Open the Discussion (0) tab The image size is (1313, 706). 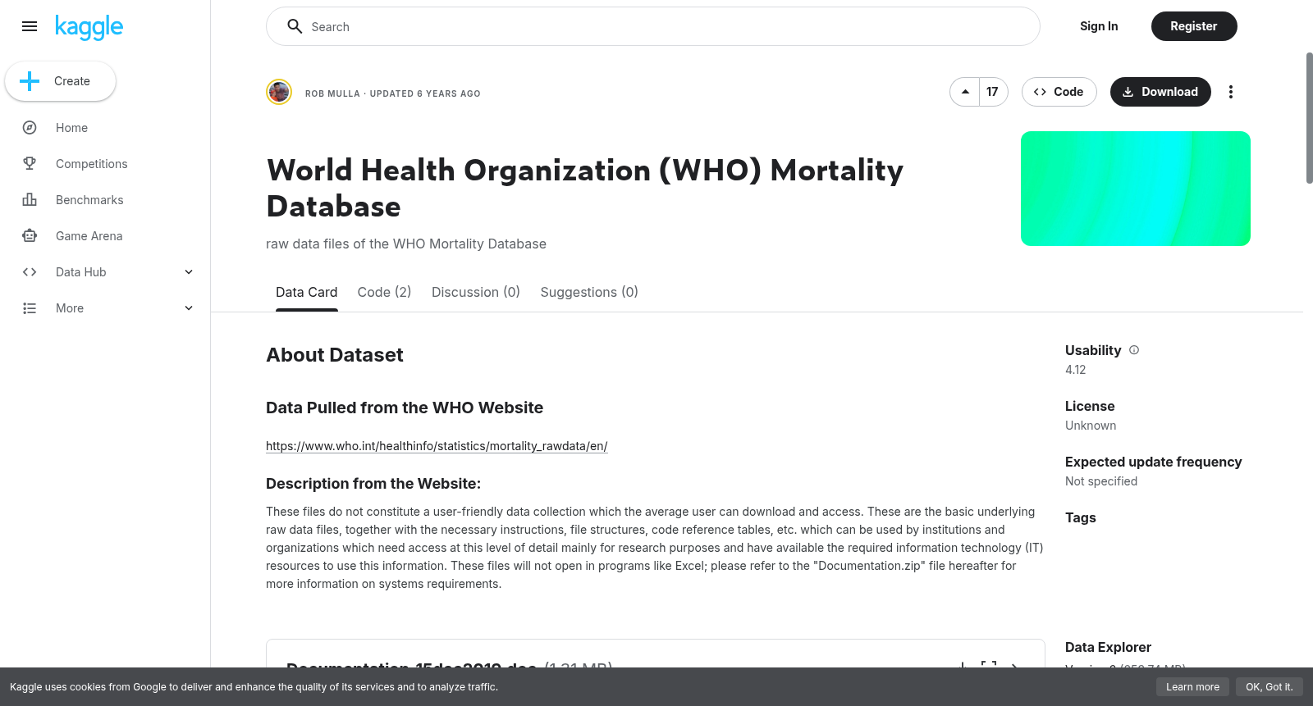tap(476, 293)
